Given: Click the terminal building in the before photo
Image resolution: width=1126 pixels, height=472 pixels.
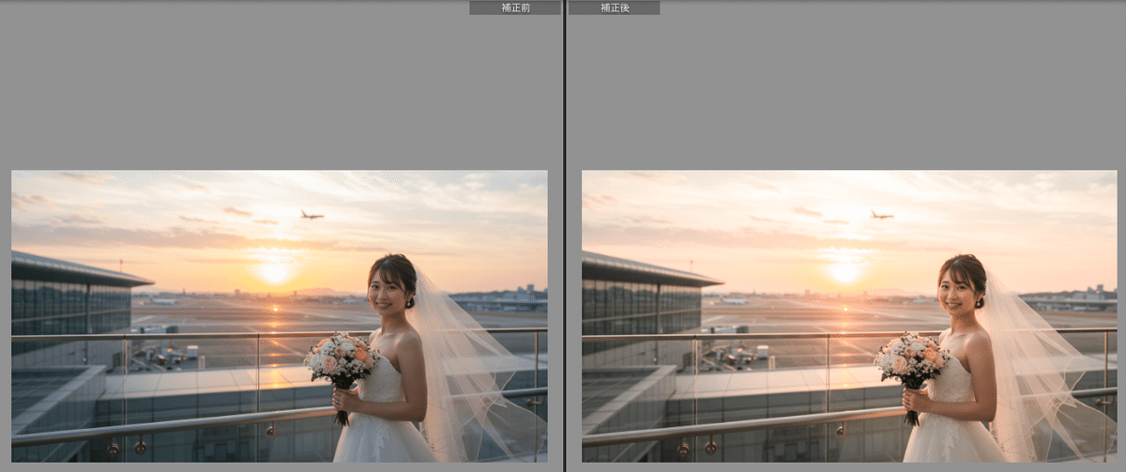Looking at the screenshot, I should pos(70,300).
